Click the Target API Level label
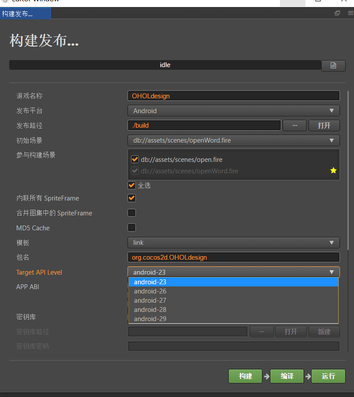 [x=39, y=272]
